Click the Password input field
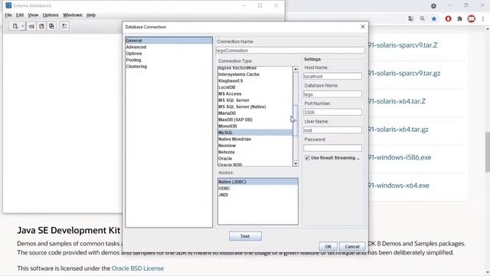The image size is (490, 276). click(332, 148)
